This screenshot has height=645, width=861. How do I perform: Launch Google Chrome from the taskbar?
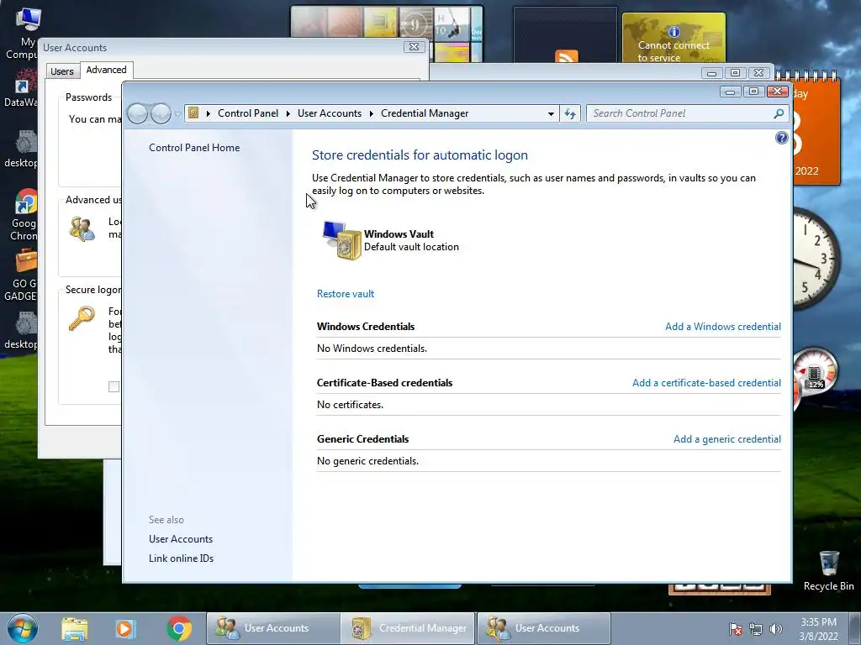[179, 628]
